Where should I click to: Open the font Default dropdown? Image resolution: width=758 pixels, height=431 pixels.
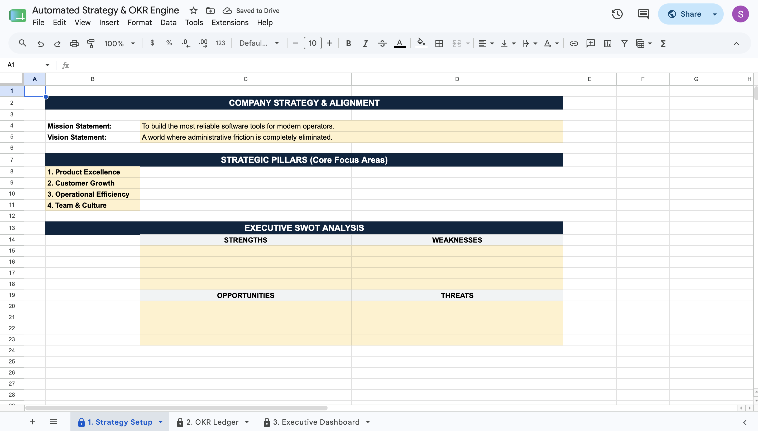(x=259, y=44)
